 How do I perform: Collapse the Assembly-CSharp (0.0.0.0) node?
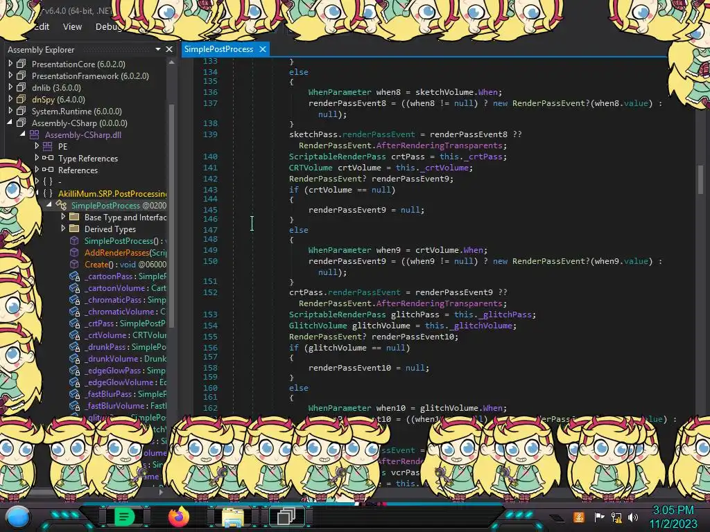[x=10, y=123]
